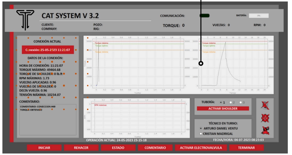Click the bottom crossed-out machine status icon
Viewport: 292px width, 155px height.
pos(265,130)
